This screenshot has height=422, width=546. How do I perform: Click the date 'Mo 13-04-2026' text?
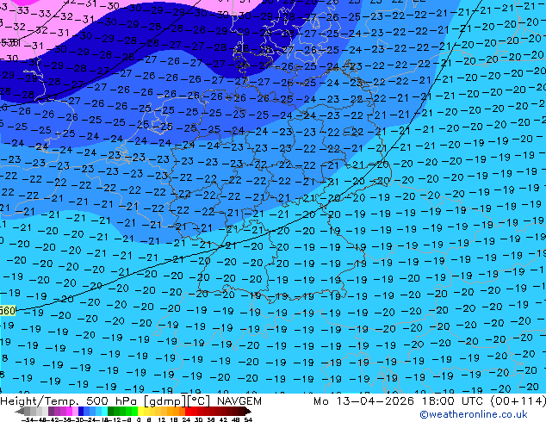(363, 401)
